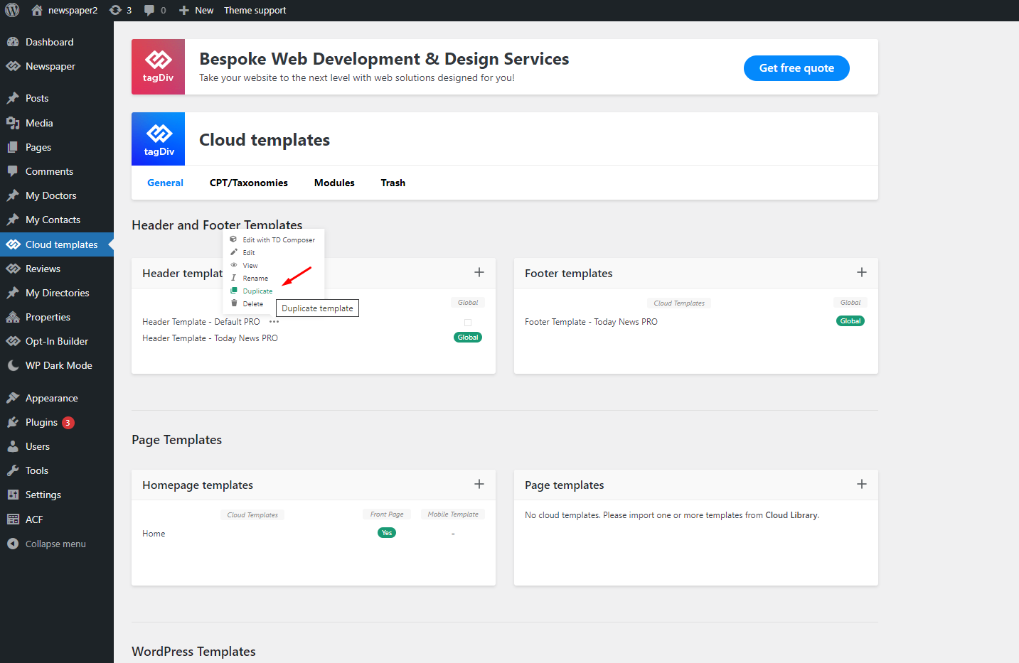Click the Comments sidebar icon
Viewport: 1019px width, 663px height.
point(13,171)
